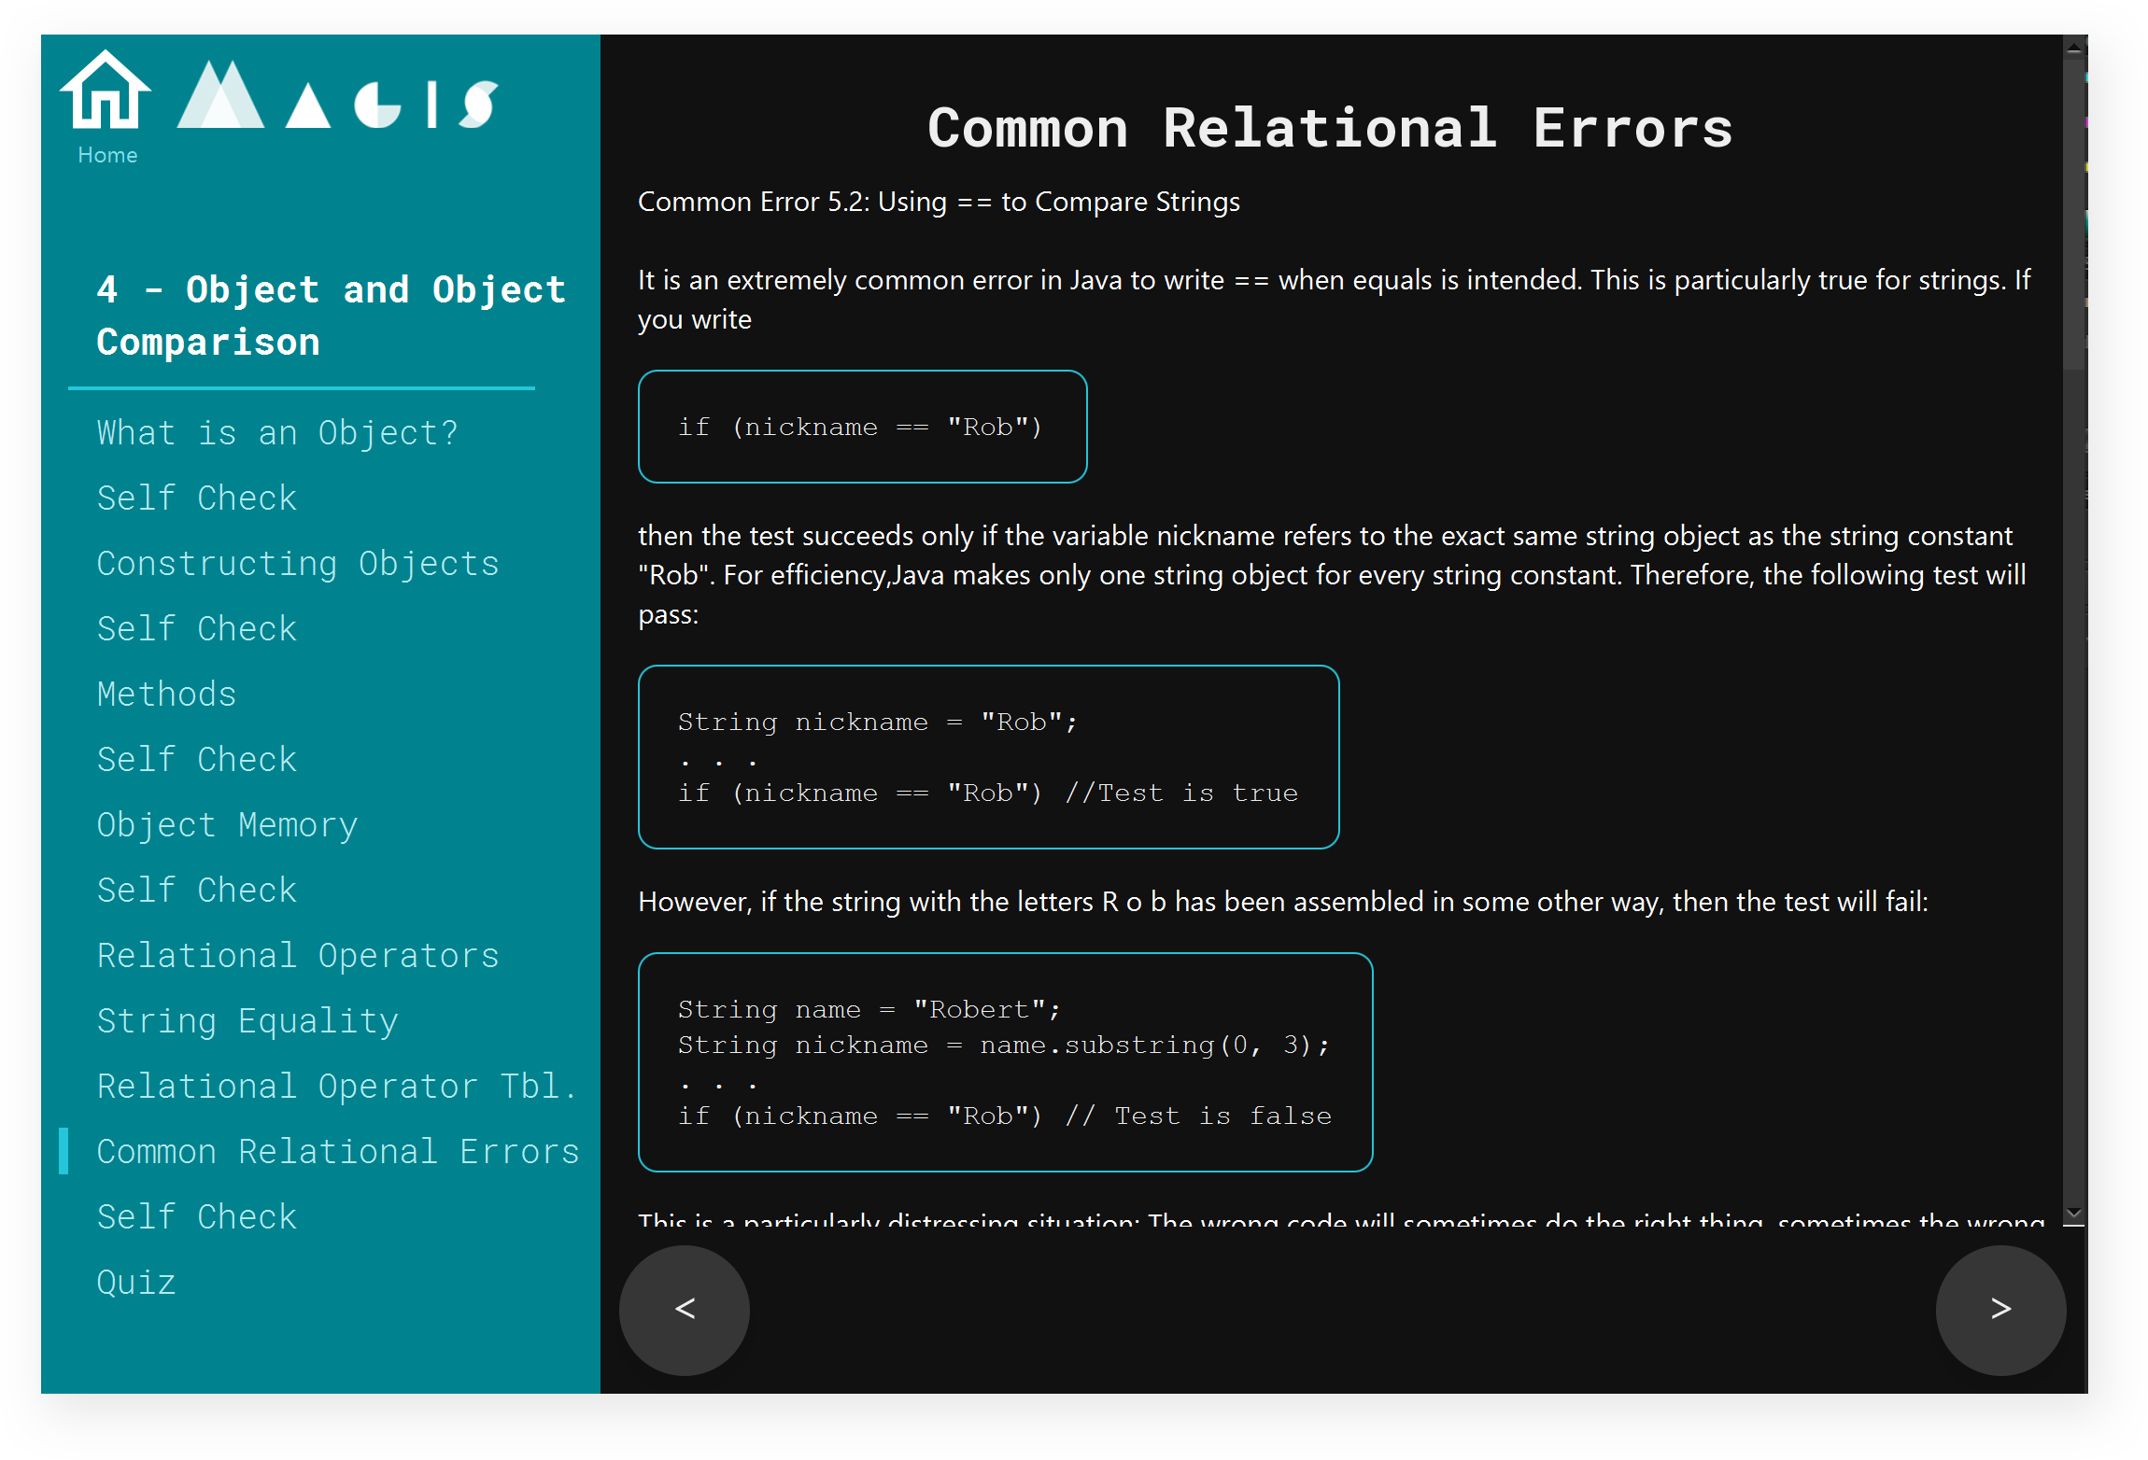This screenshot has height=1460, width=2148.
Task: Open What is an Object? lesson
Action: click(x=277, y=433)
